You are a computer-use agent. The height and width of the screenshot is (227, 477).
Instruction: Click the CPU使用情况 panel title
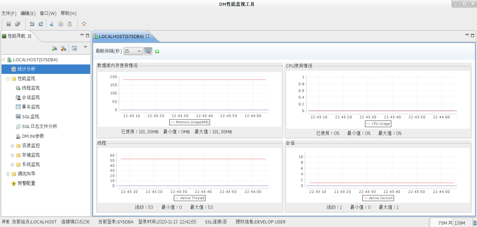point(299,66)
